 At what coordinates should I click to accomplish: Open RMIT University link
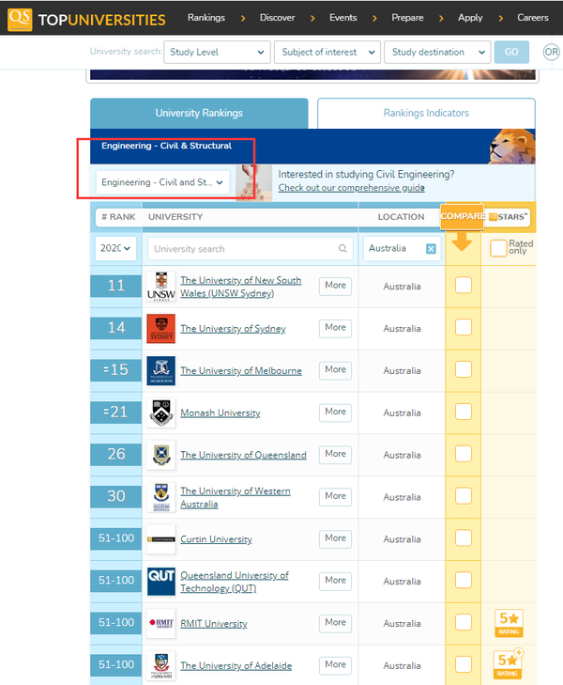click(x=214, y=623)
